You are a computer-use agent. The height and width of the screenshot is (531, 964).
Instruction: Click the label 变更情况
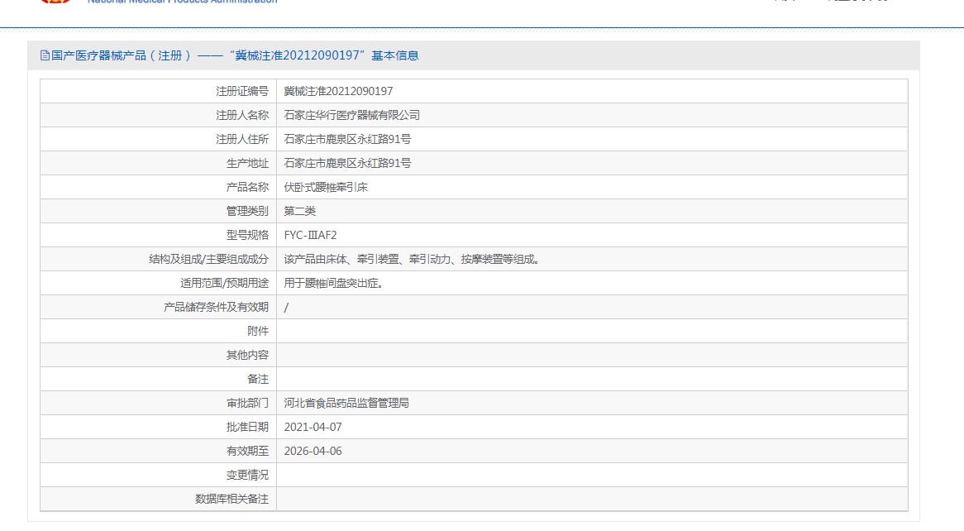click(248, 475)
